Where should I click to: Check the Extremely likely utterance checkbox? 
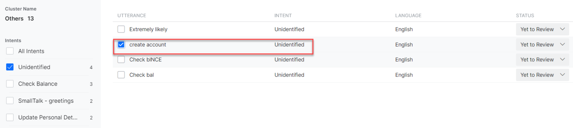pos(121,29)
